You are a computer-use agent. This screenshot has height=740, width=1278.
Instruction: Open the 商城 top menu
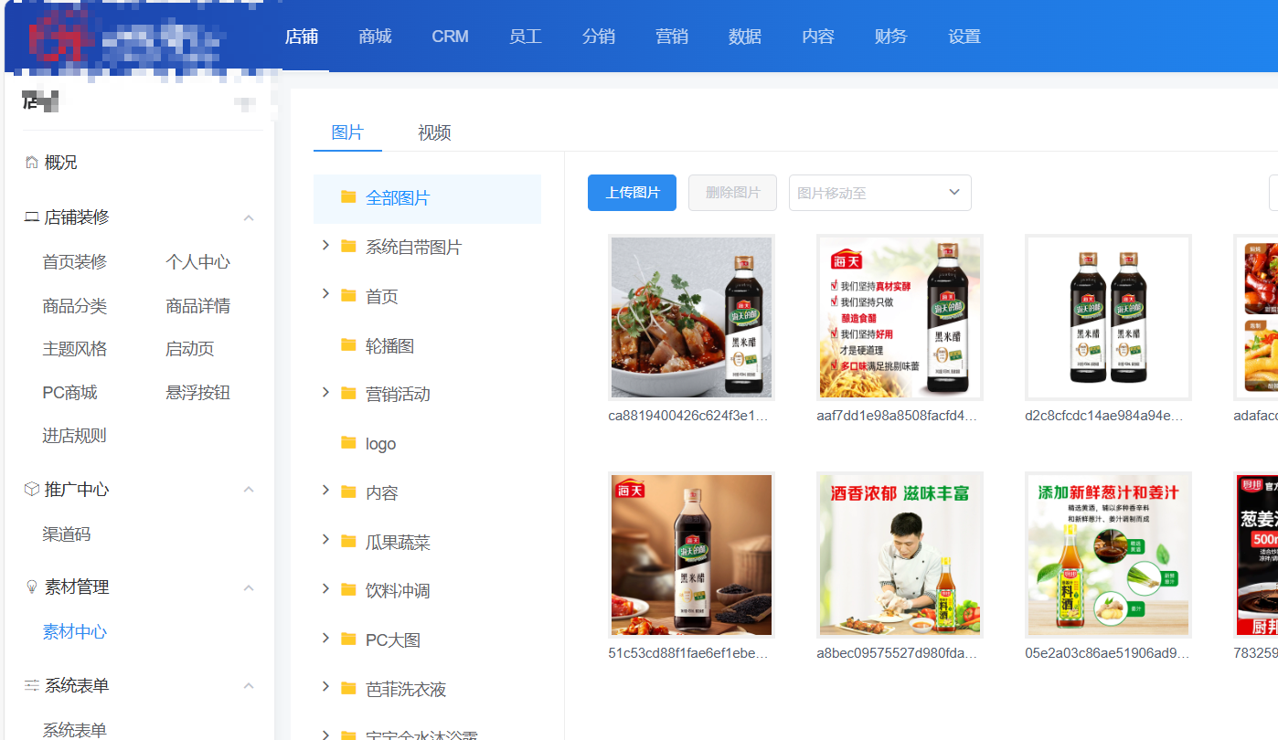[x=376, y=37]
